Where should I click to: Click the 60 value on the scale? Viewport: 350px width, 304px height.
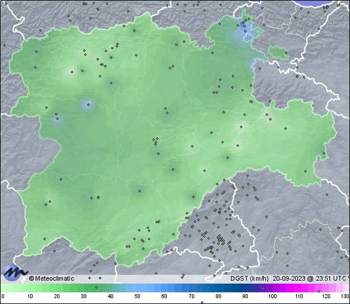(x=164, y=296)
